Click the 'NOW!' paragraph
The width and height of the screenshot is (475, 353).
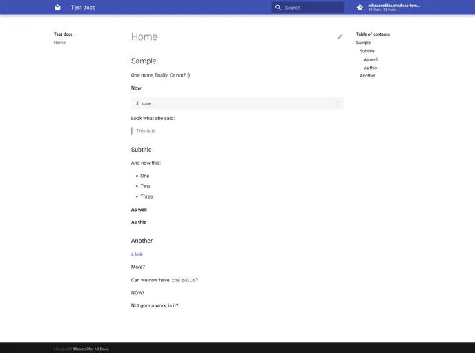coord(137,293)
